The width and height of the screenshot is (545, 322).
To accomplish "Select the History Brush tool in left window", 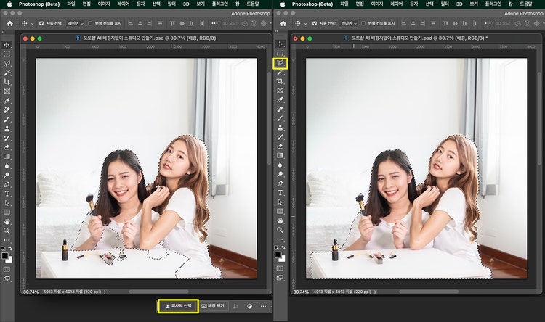I will tap(7, 138).
